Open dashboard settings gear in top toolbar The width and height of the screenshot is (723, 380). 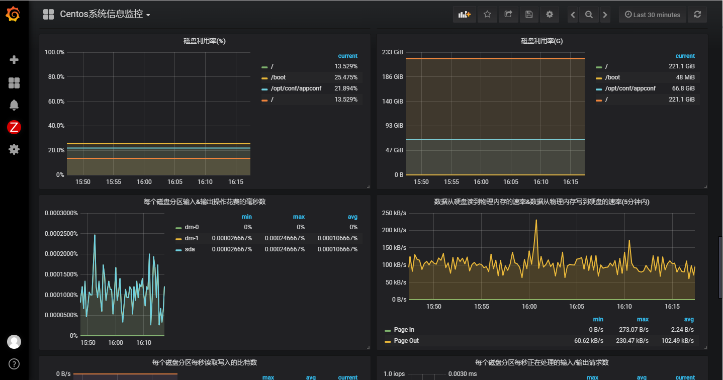click(550, 15)
